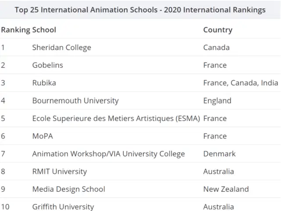Image resolution: width=281 pixels, height=211 pixels.
Task: Click Animation Workshop/VIA University College
Action: [108, 154]
